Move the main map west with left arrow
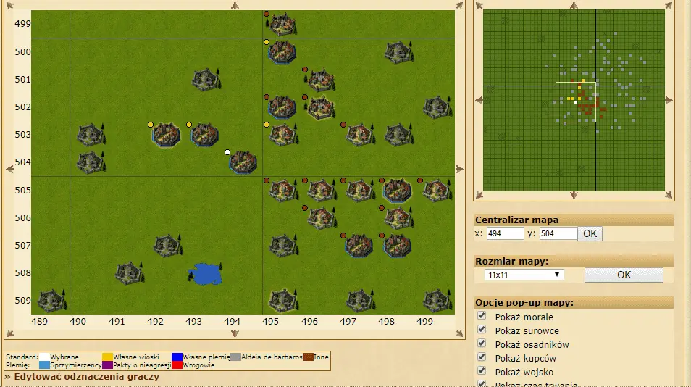Viewport: 691px width, 387px height. pyautogui.click(x=9, y=170)
